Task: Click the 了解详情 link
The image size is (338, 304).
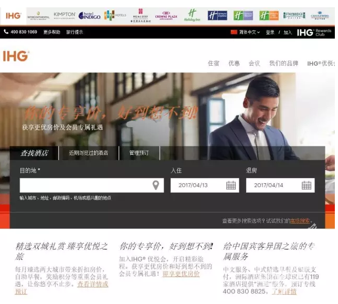Action: (x=284, y=291)
